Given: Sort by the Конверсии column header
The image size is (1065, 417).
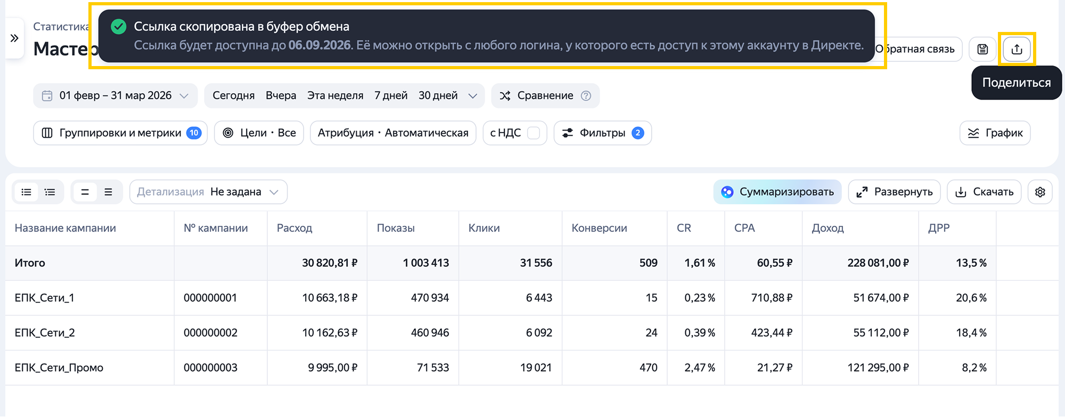Looking at the screenshot, I should pos(599,228).
